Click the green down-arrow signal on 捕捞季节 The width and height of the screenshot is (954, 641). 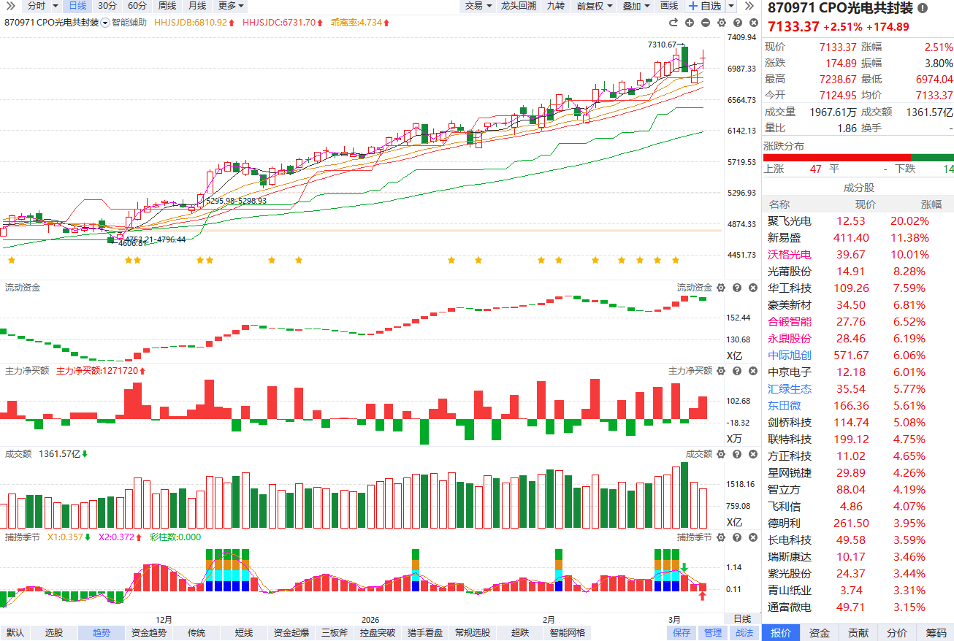point(684,567)
